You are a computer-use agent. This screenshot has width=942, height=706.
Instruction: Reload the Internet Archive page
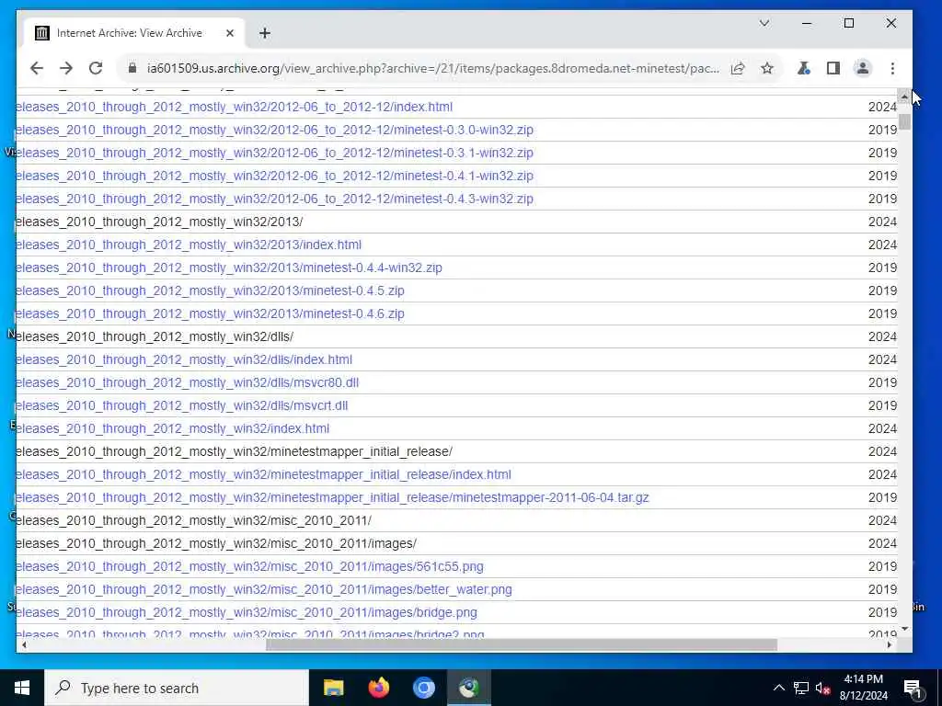(x=96, y=68)
